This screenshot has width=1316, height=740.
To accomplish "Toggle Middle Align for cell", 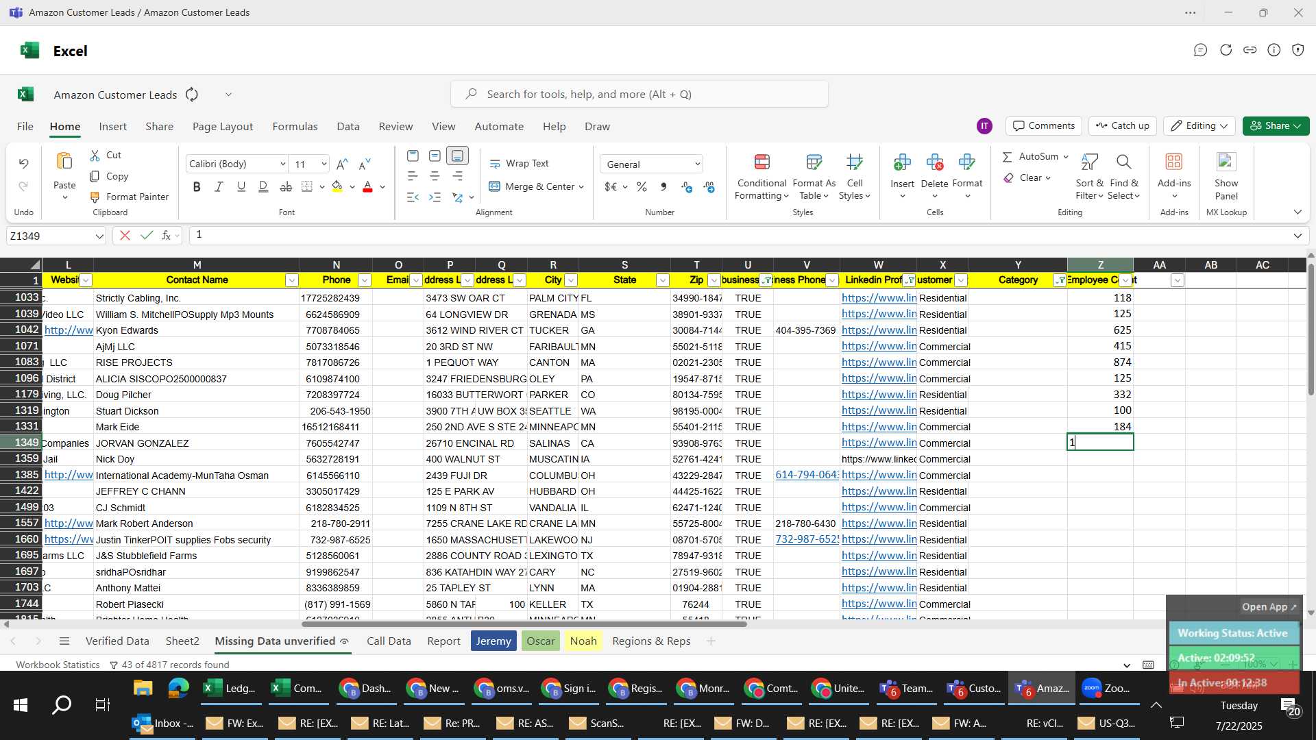I will [435, 156].
